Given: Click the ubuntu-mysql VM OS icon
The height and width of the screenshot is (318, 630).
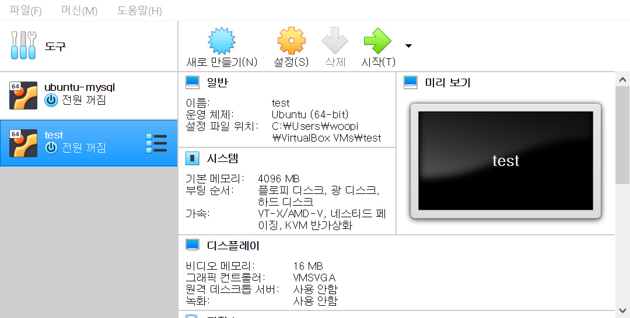Looking at the screenshot, I should click(x=23, y=96).
